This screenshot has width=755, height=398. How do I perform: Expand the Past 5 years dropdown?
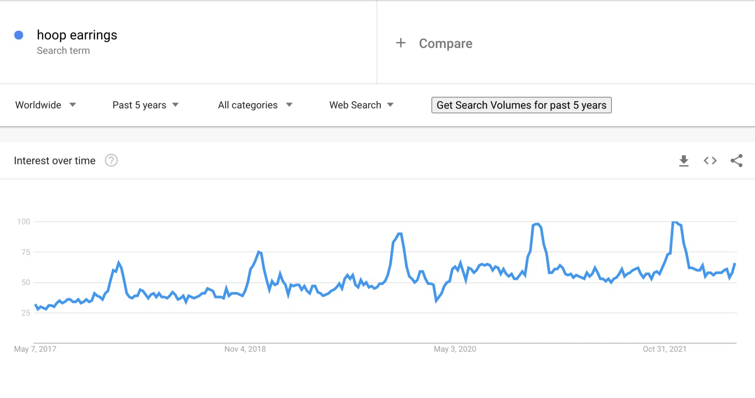point(145,105)
